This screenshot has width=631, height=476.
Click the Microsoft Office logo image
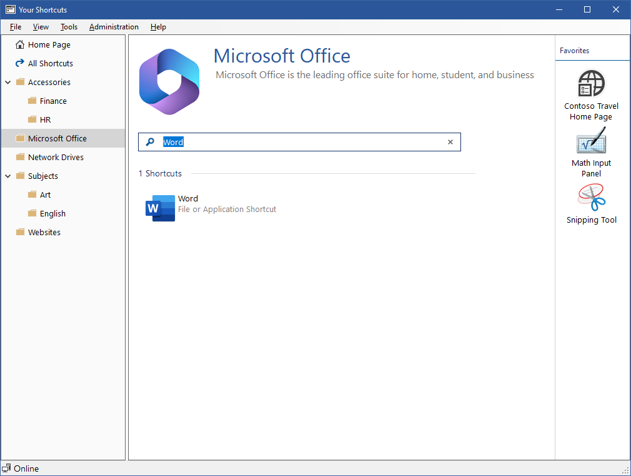(x=169, y=81)
